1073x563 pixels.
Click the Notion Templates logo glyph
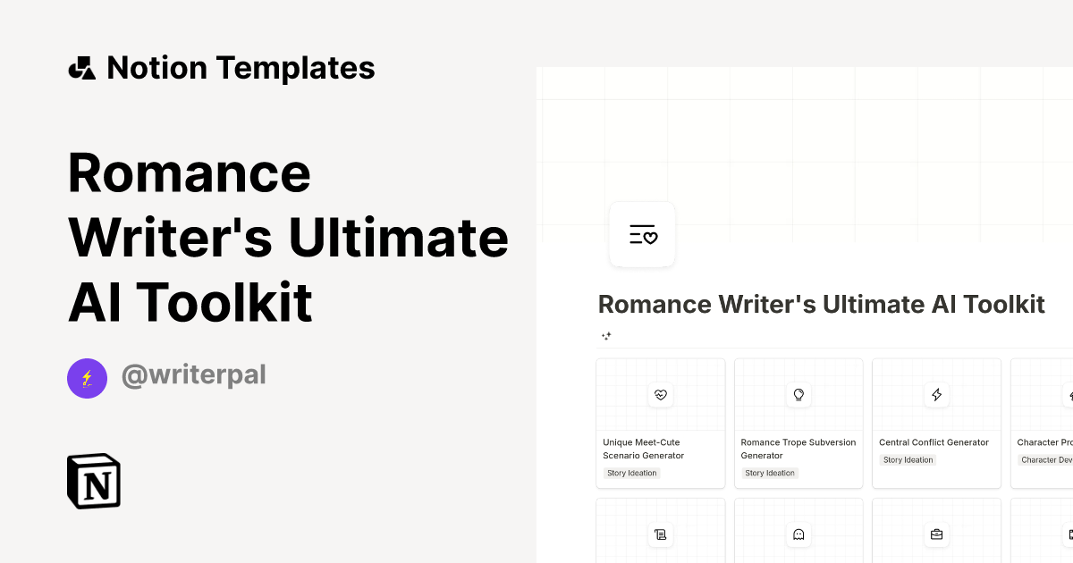click(x=81, y=67)
